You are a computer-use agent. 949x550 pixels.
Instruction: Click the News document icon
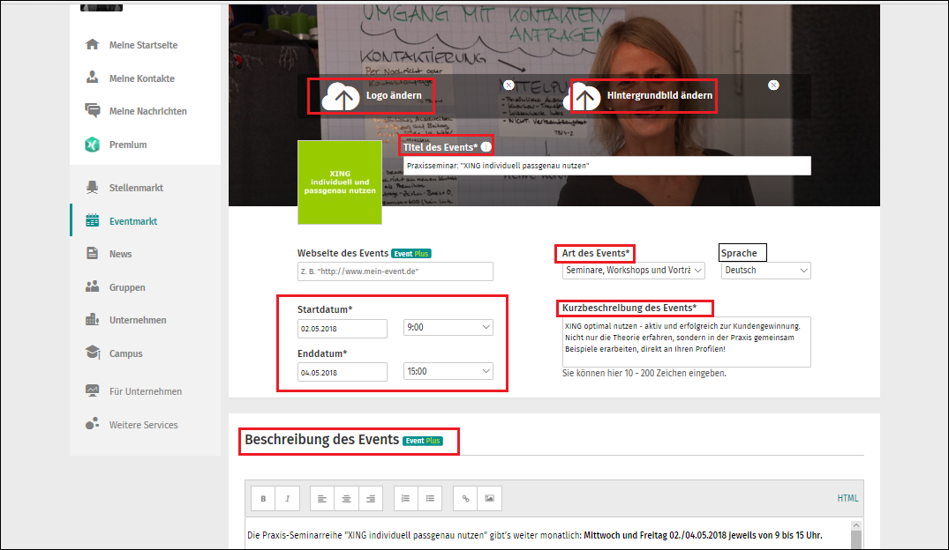[92, 253]
